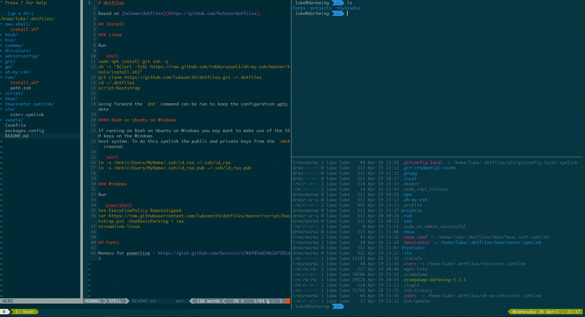Click the NORMAL mode status segment

(x=93, y=301)
